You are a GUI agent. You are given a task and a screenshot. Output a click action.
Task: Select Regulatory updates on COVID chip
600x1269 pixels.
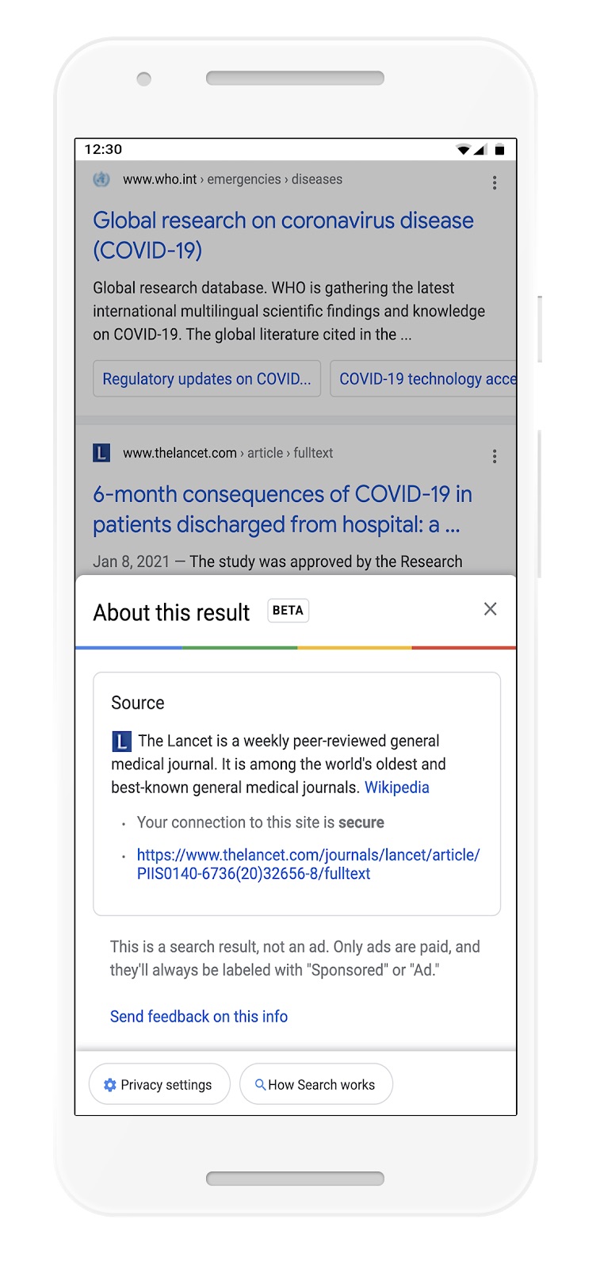click(x=207, y=379)
